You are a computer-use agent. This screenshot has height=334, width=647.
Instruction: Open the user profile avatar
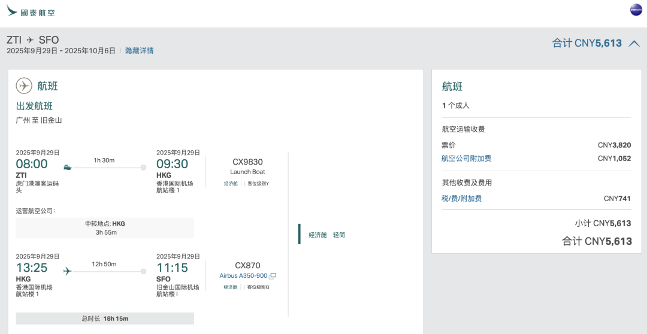(x=636, y=10)
